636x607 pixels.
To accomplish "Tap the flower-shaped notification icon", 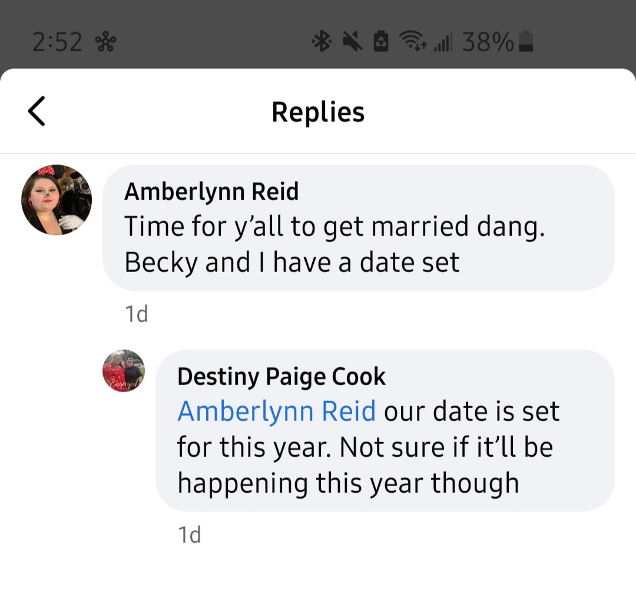I will 105,42.
